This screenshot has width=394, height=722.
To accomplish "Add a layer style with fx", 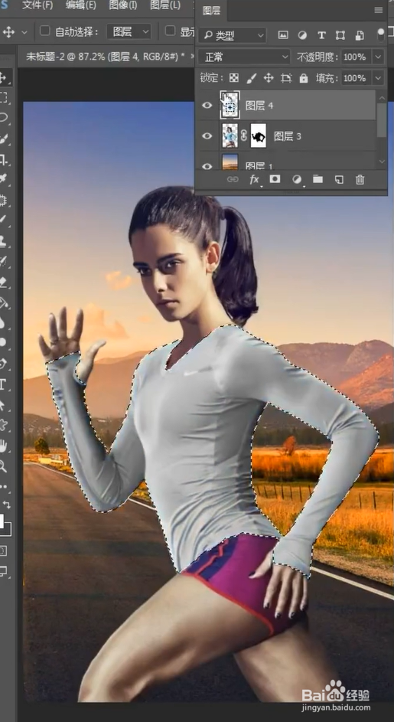I will pyautogui.click(x=254, y=180).
